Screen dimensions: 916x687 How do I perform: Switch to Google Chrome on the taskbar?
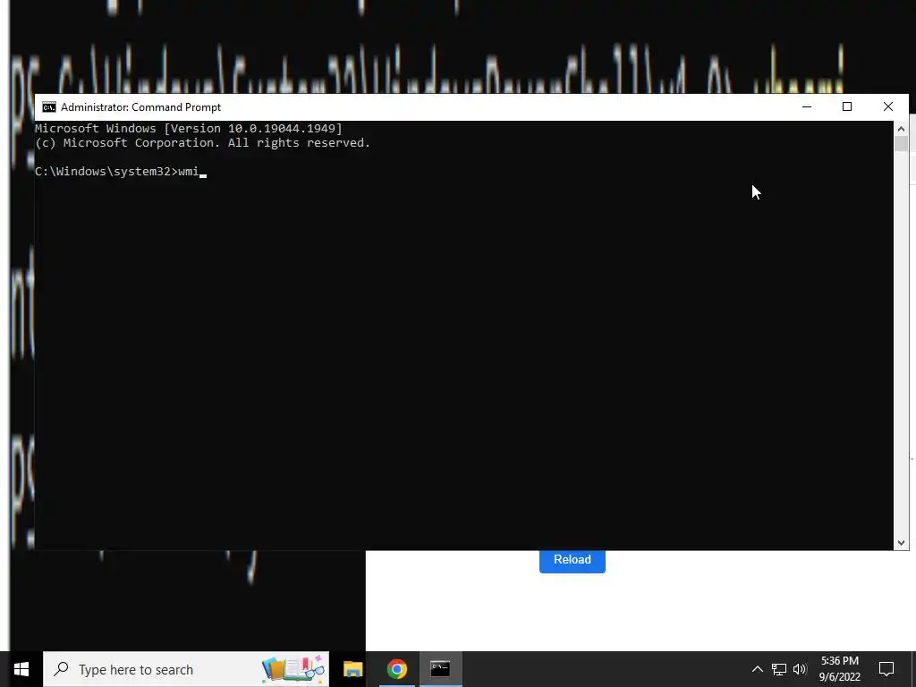(x=396, y=669)
